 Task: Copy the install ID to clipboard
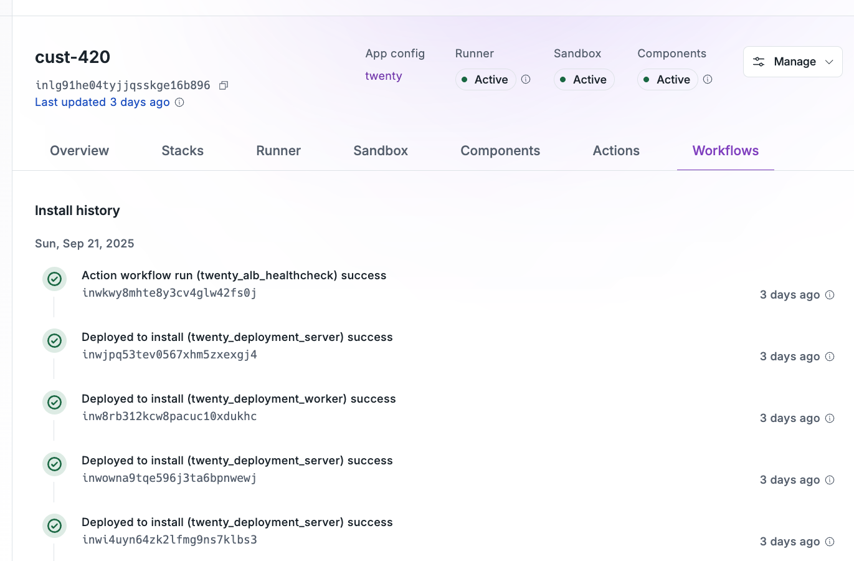click(x=224, y=85)
